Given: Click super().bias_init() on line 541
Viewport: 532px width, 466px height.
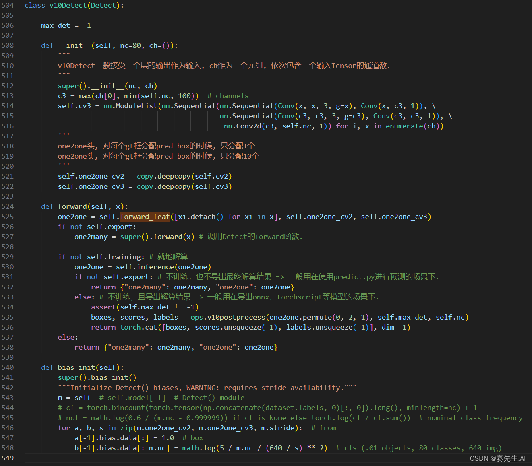Looking at the screenshot, I should point(97,377).
